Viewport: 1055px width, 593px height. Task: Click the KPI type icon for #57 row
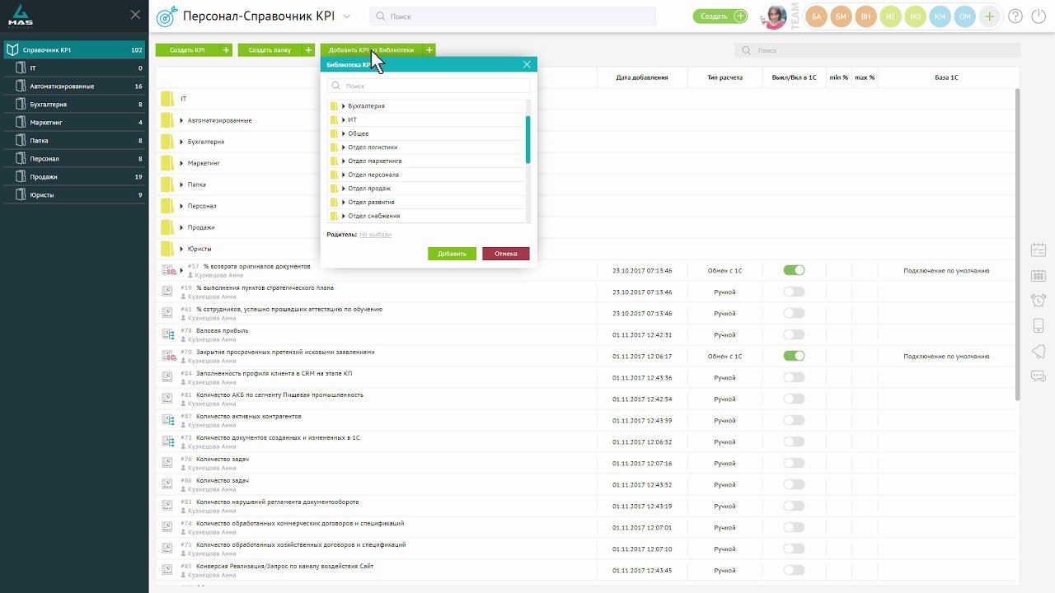[x=168, y=270]
